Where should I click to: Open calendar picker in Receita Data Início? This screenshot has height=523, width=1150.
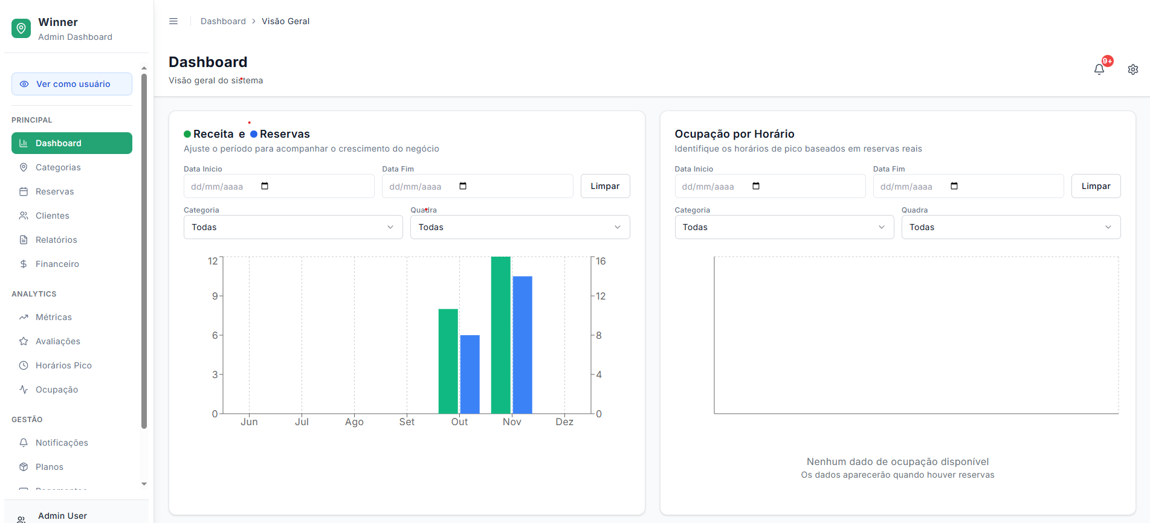[265, 186]
